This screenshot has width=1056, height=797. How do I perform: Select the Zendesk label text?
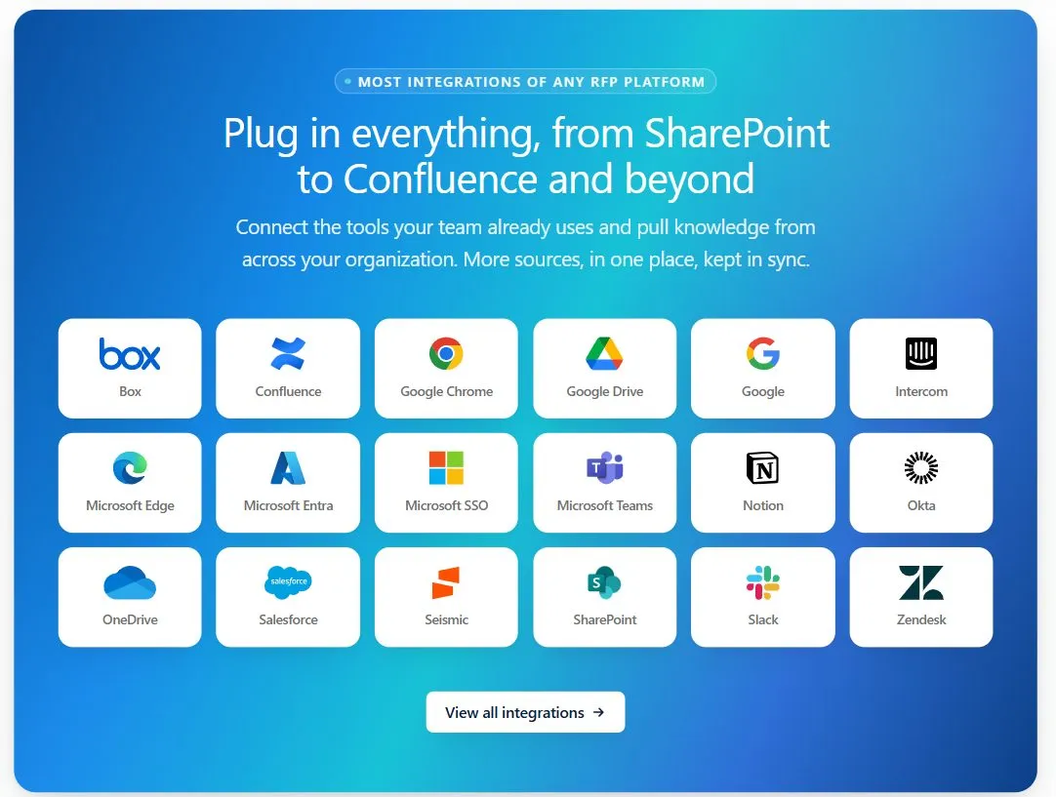coord(921,620)
